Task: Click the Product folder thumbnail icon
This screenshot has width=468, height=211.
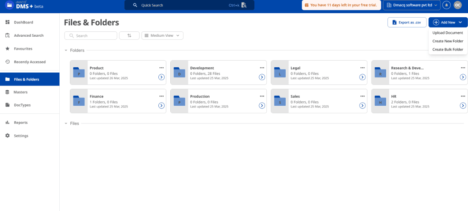Action: (x=79, y=73)
